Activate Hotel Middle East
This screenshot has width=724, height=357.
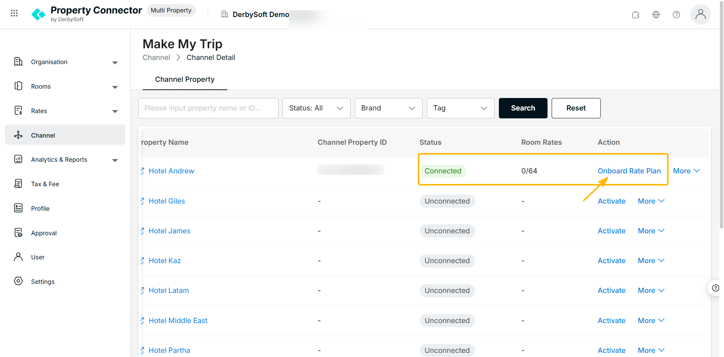612,320
